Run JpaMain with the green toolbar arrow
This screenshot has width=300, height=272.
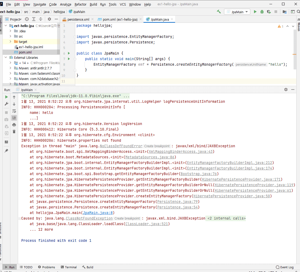255,12
